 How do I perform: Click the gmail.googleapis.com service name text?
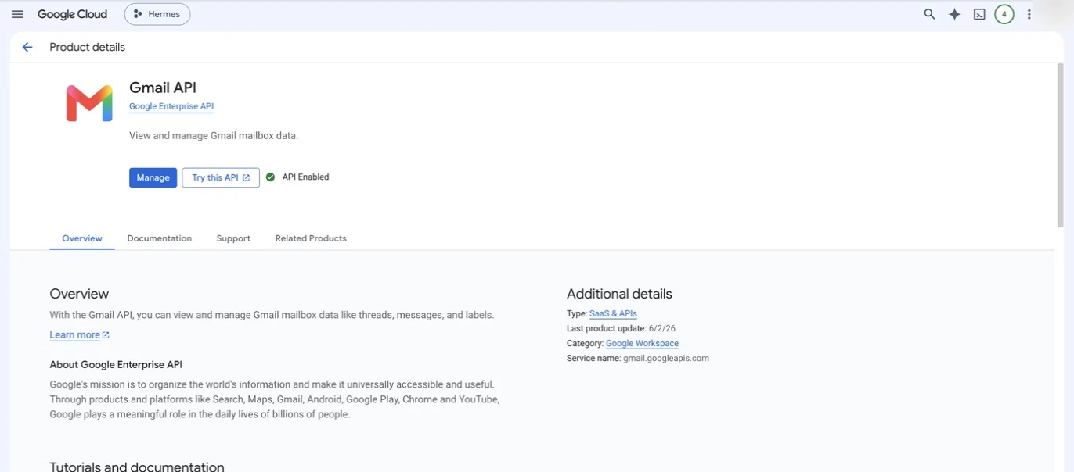(666, 359)
